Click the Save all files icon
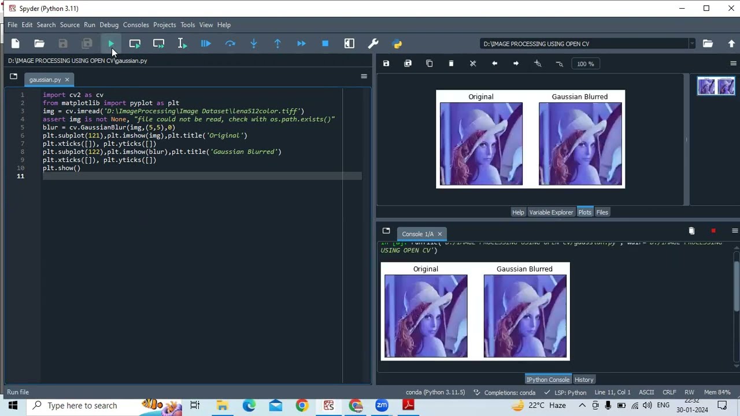 87,43
